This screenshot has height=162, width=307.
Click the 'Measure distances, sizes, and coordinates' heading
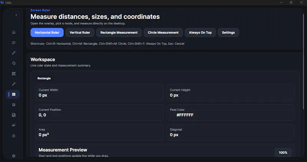coord(95,17)
